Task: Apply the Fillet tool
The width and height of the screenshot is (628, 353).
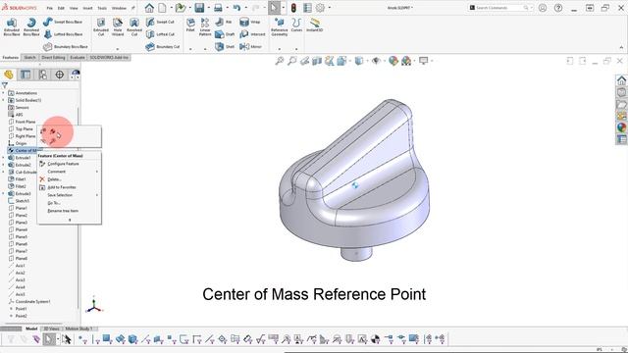Action: (x=190, y=25)
